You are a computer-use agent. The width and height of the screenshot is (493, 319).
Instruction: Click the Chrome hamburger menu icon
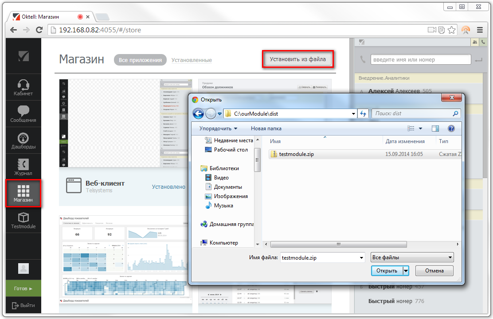pos(480,30)
